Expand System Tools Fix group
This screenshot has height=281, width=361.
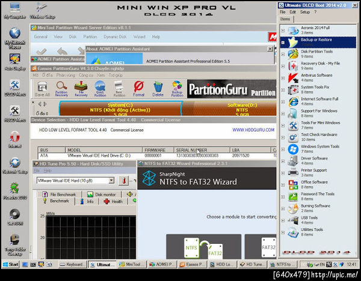click(283, 90)
